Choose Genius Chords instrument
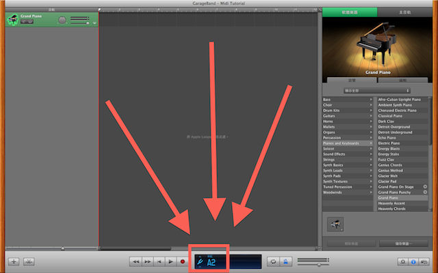Viewport: 438px width, 273px height. tap(402, 165)
